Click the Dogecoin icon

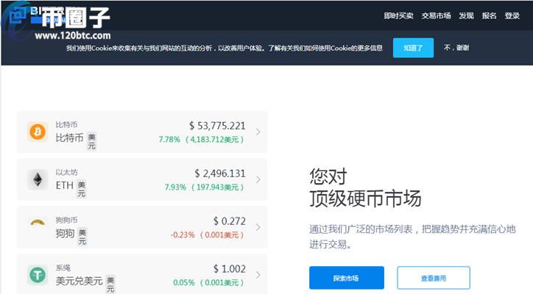coord(37,226)
